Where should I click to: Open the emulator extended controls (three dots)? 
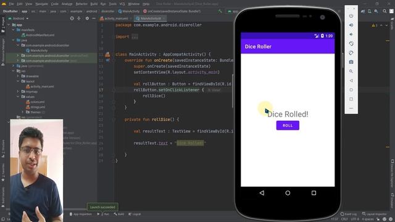coord(351,109)
